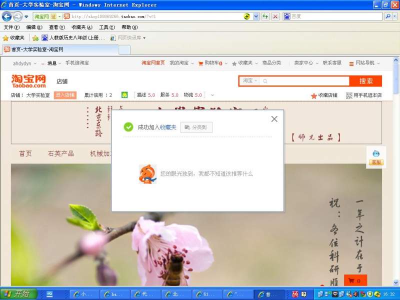This screenshot has width=400, height=300.
Task: Click the Refresh page icon
Action: (x=265, y=16)
